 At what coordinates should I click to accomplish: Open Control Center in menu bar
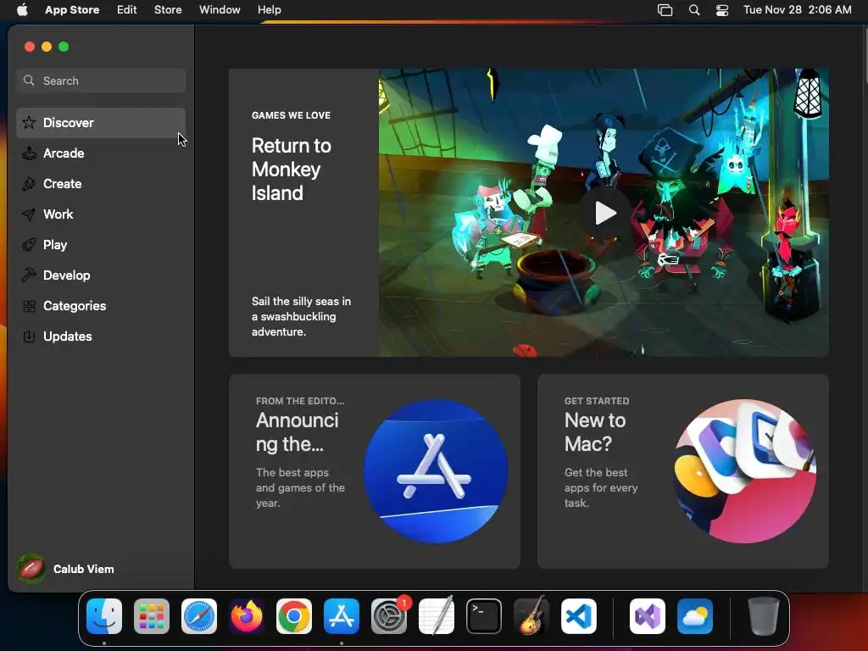(722, 10)
